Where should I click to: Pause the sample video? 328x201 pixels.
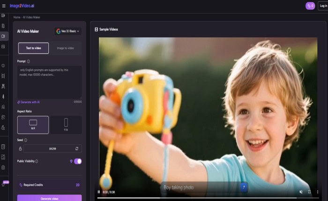(x=99, y=192)
